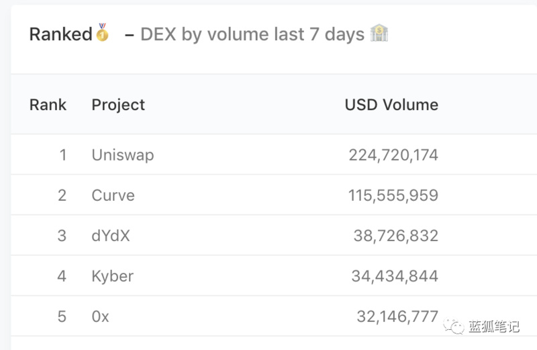Select Curve volume value 115,555,959
The image size is (537, 350).
(393, 195)
